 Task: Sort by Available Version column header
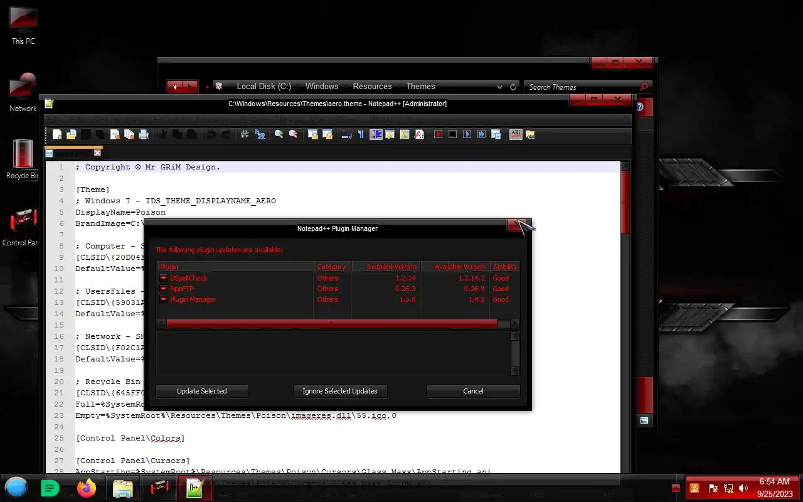pyautogui.click(x=455, y=267)
